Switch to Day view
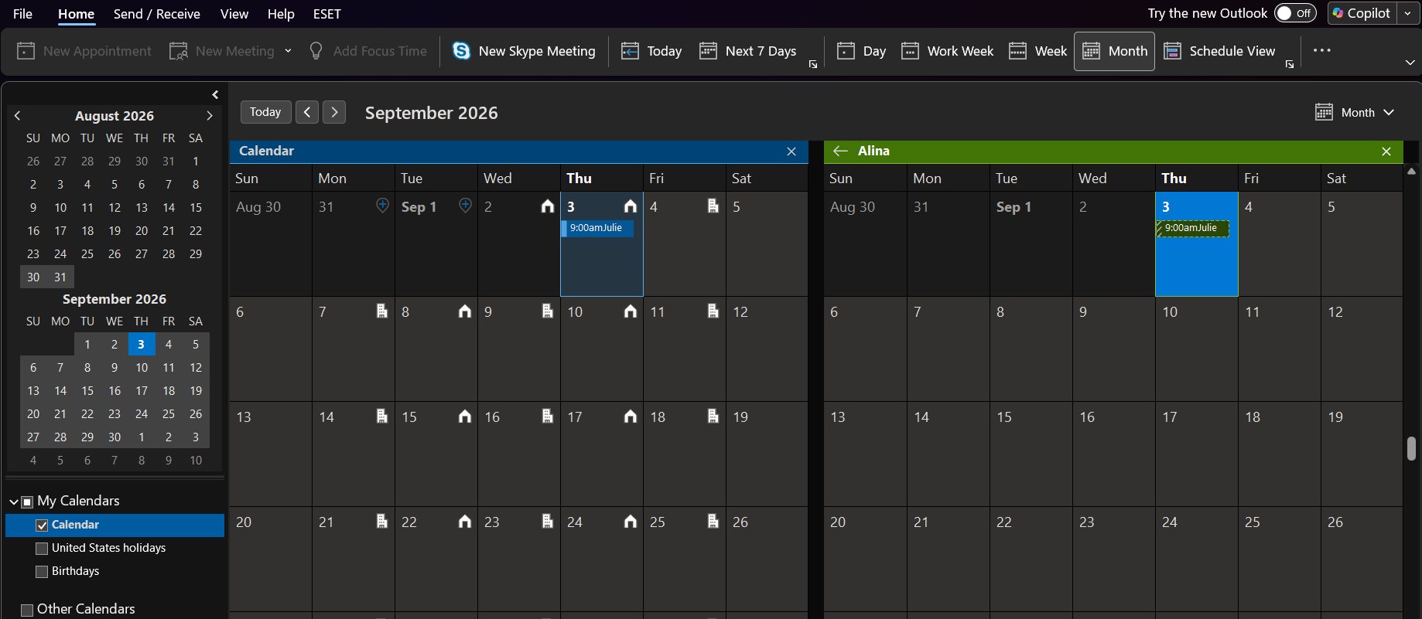 (862, 51)
